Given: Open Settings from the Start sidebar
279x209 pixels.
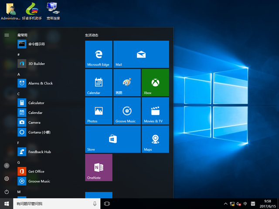Looking at the screenshot, I should [x=7, y=179].
